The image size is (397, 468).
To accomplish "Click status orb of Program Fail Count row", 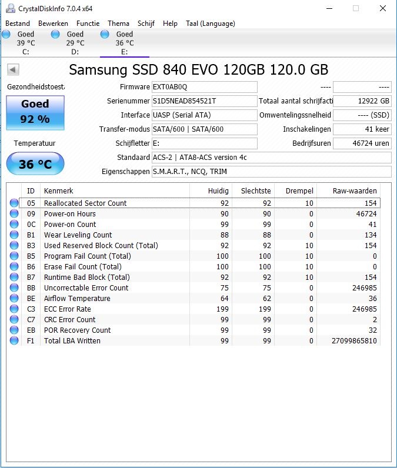I will pyautogui.click(x=14, y=256).
